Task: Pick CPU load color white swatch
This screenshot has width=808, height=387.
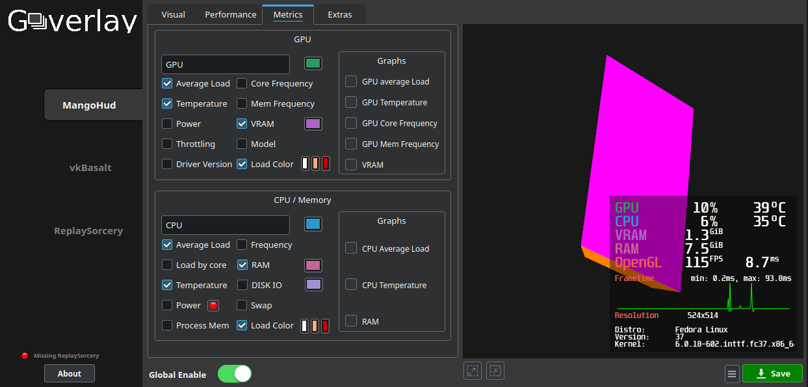Action: [x=305, y=325]
